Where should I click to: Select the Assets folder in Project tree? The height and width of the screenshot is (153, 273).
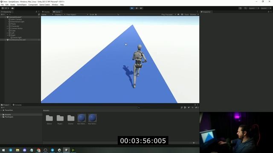(x=8, y=115)
